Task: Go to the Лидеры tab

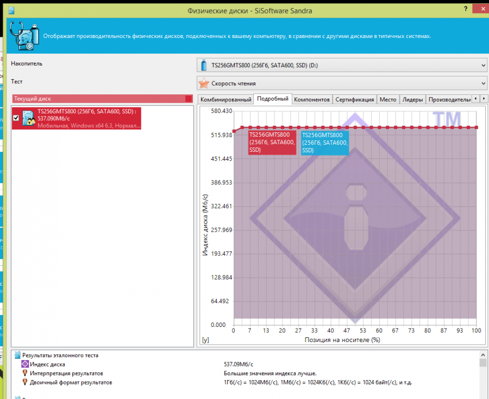Action: tap(412, 100)
